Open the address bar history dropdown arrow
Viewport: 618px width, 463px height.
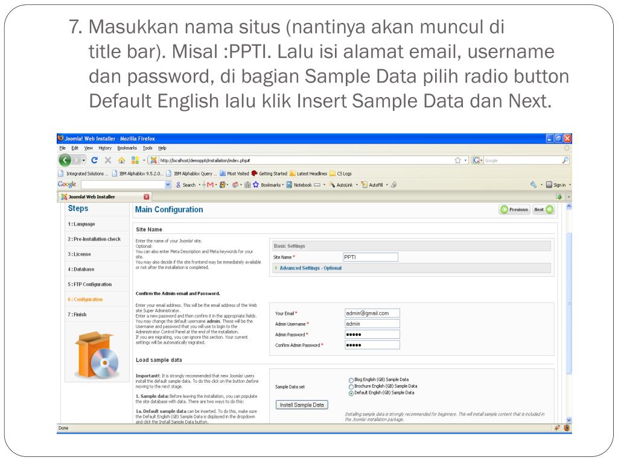pyautogui.click(x=465, y=160)
